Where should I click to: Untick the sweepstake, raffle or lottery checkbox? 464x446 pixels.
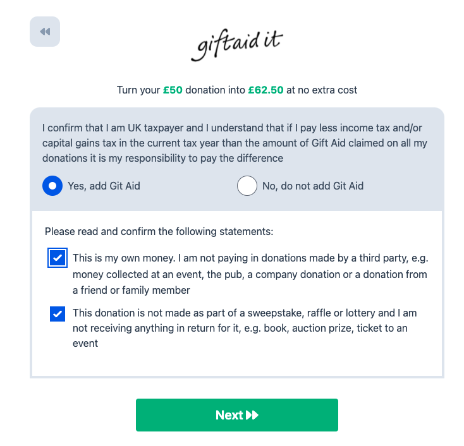[58, 313]
